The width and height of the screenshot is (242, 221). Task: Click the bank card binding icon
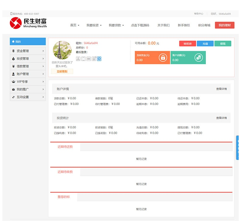click(x=89, y=59)
